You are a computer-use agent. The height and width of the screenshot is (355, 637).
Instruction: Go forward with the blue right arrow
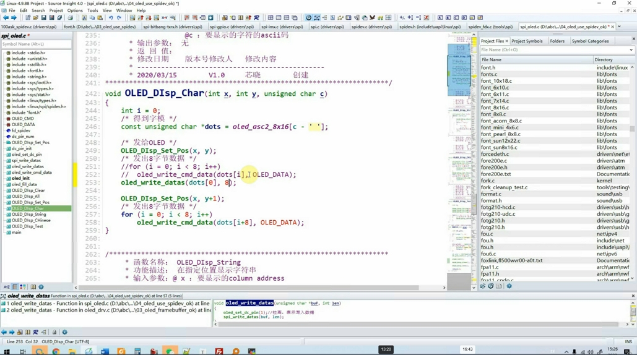[14, 18]
